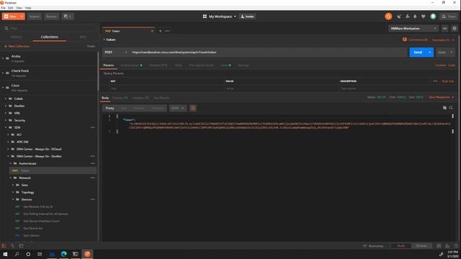Click the request URL field

pos(268,53)
